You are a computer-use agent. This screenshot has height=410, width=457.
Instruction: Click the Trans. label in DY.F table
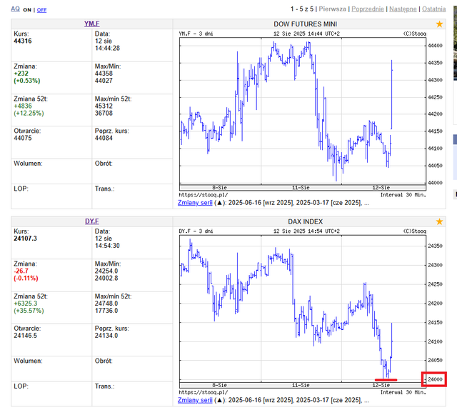pyautogui.click(x=105, y=386)
